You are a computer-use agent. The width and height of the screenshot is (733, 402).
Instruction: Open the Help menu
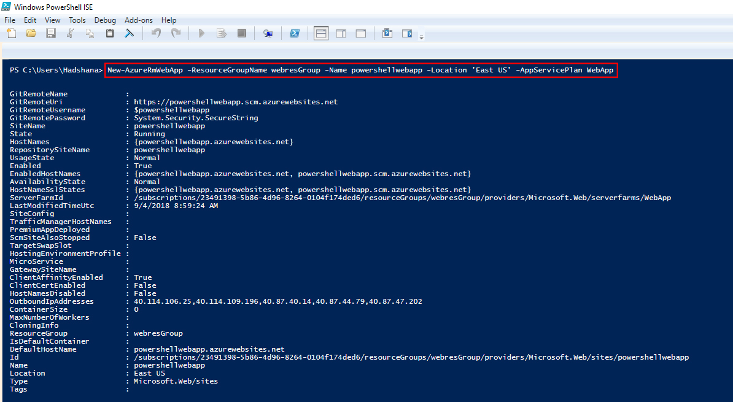pyautogui.click(x=169, y=20)
